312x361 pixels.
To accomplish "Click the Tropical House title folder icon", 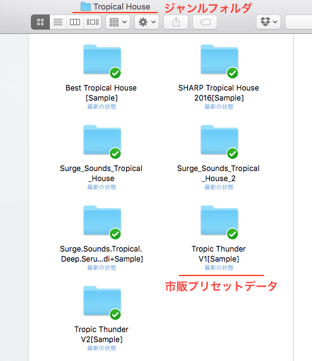I will 86,6.
